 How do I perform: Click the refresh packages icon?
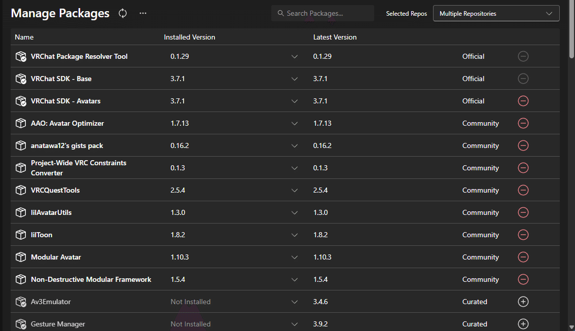click(123, 13)
